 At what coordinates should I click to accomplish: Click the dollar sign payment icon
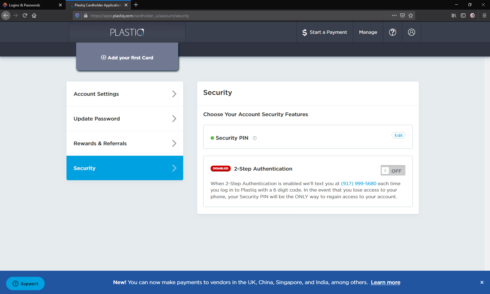pyautogui.click(x=304, y=32)
